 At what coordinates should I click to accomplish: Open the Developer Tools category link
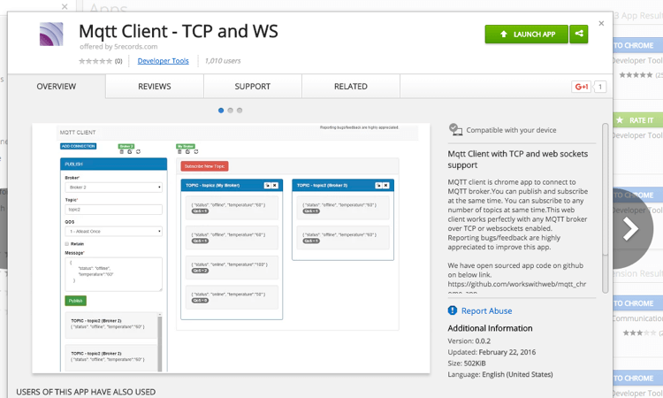[164, 61]
